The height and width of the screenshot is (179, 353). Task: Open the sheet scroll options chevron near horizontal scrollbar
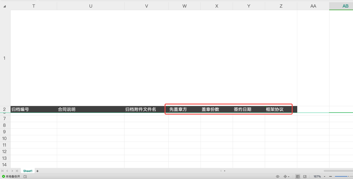[224, 171]
